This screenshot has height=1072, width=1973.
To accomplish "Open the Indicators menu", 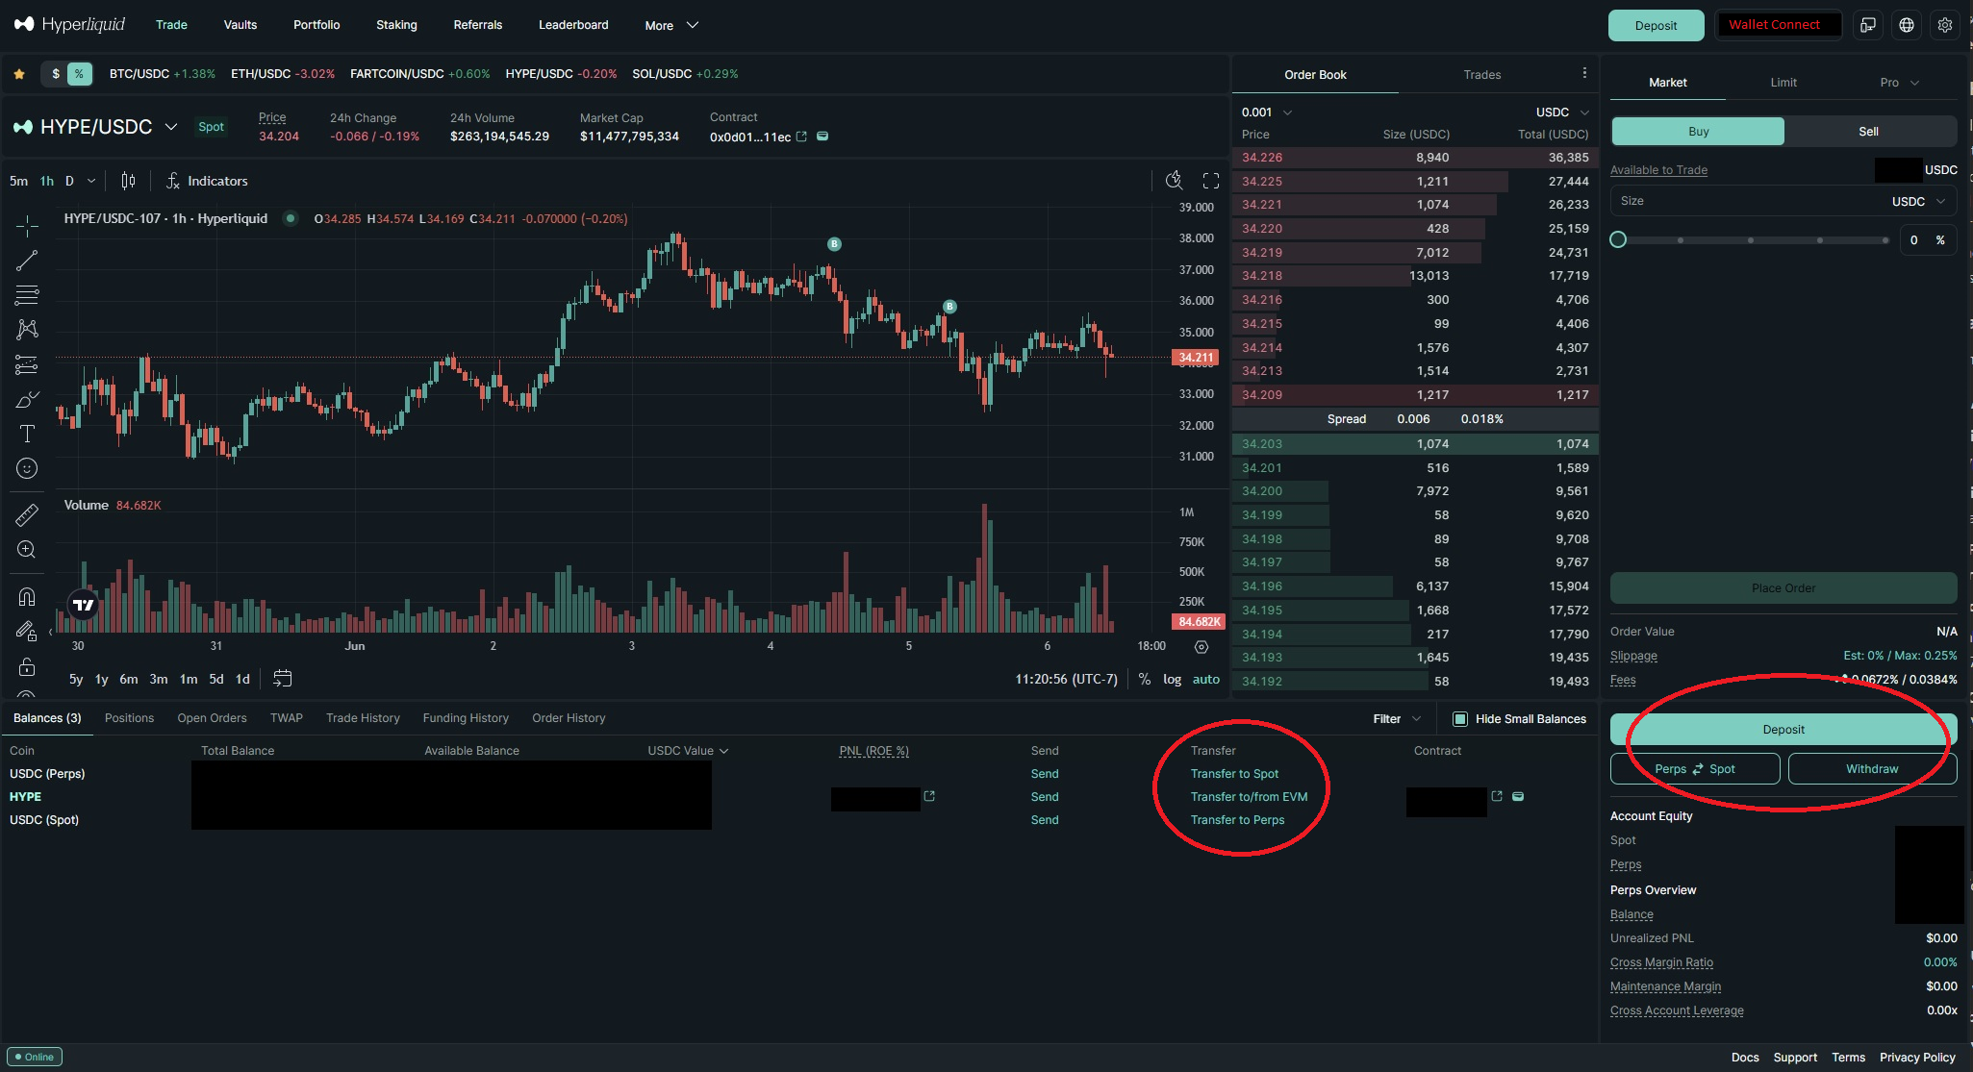I will (207, 181).
